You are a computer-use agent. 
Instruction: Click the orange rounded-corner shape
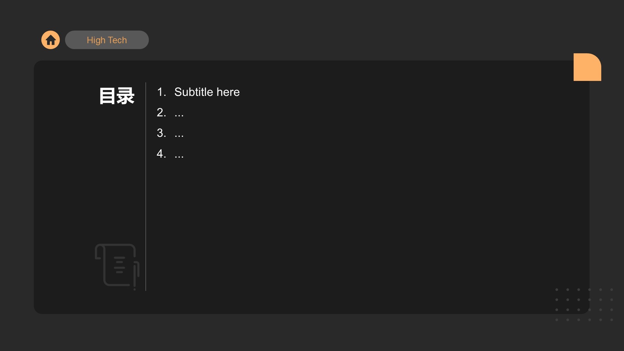(x=587, y=67)
